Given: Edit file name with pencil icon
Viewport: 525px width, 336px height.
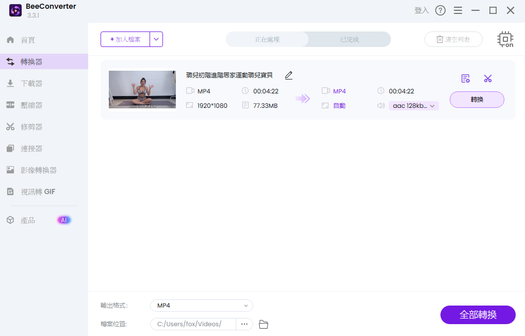Looking at the screenshot, I should 289,75.
